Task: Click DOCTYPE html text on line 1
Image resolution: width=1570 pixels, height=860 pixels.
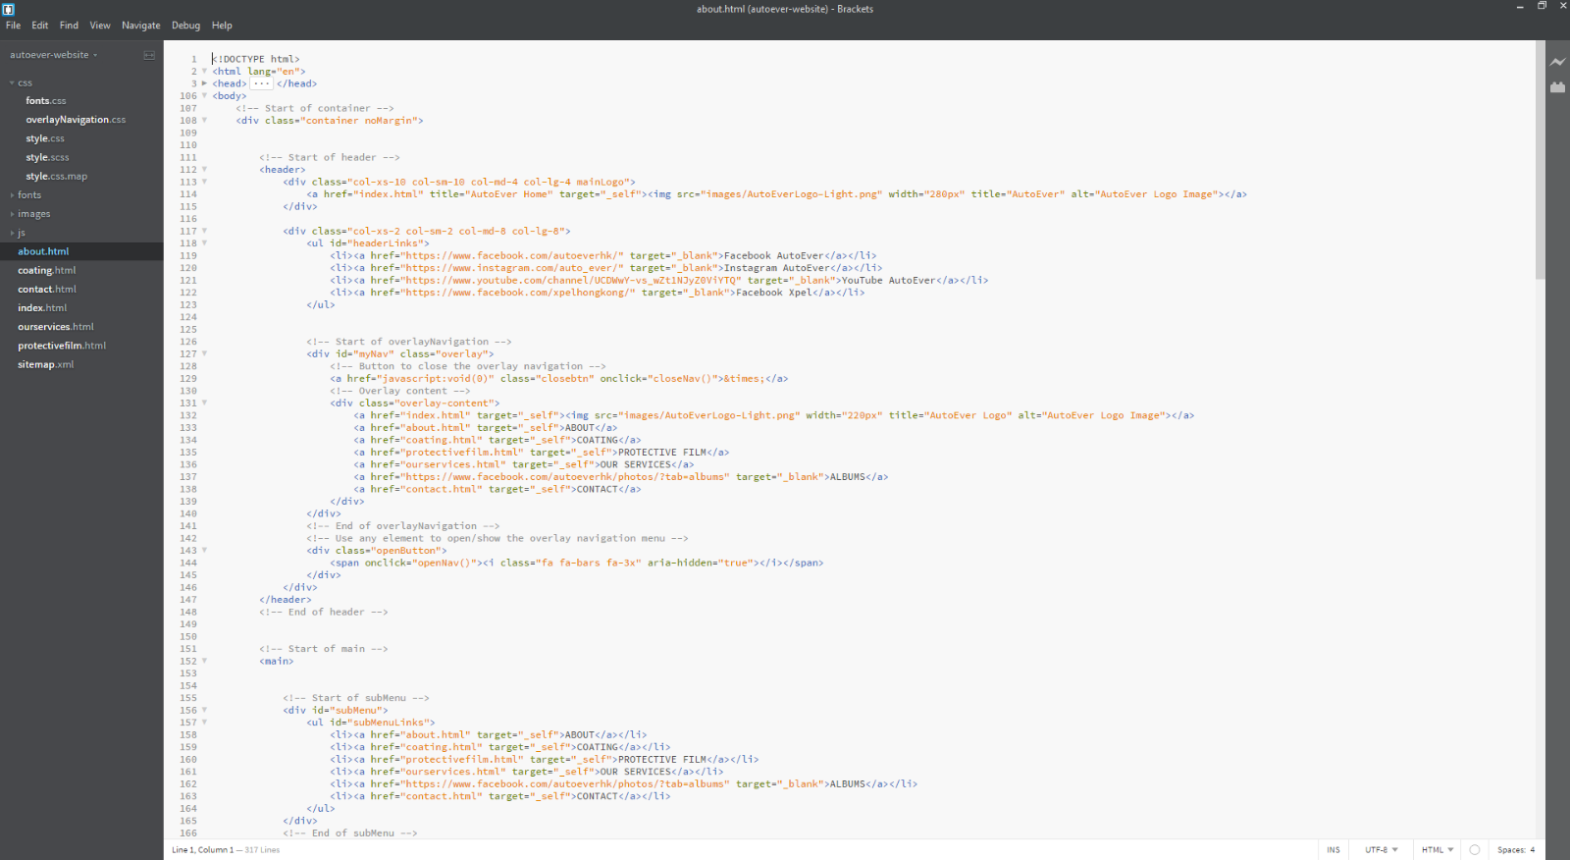Action: 256,59
